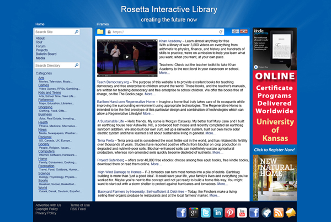Open the Forum menu item
This screenshot has width=331, height=222.
(40, 46)
